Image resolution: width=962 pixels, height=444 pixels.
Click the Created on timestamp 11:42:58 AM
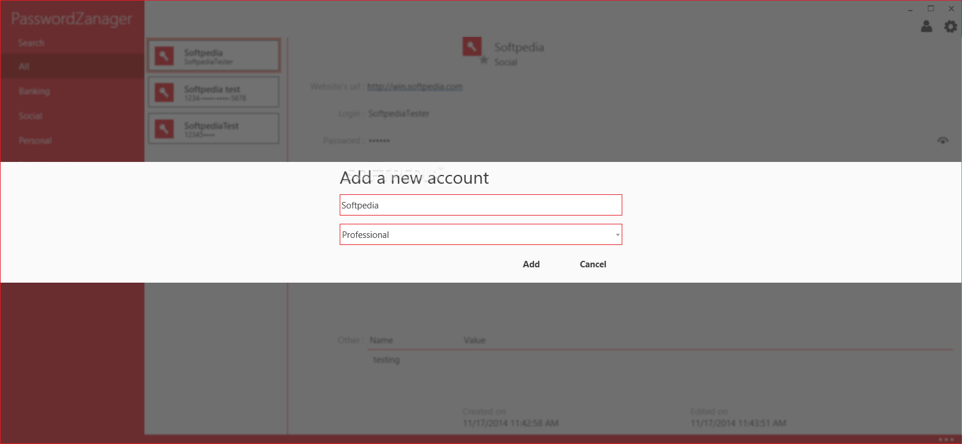click(510, 423)
